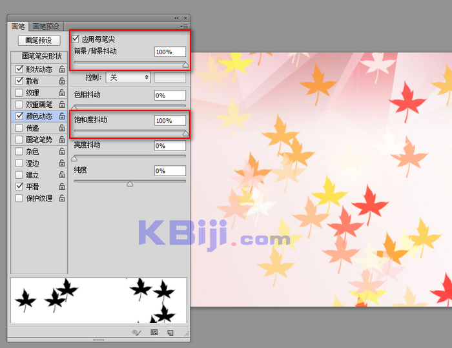Screen dimensions: 452x348
Task: Enable the 湿边 checkbox
Action: click(19, 163)
